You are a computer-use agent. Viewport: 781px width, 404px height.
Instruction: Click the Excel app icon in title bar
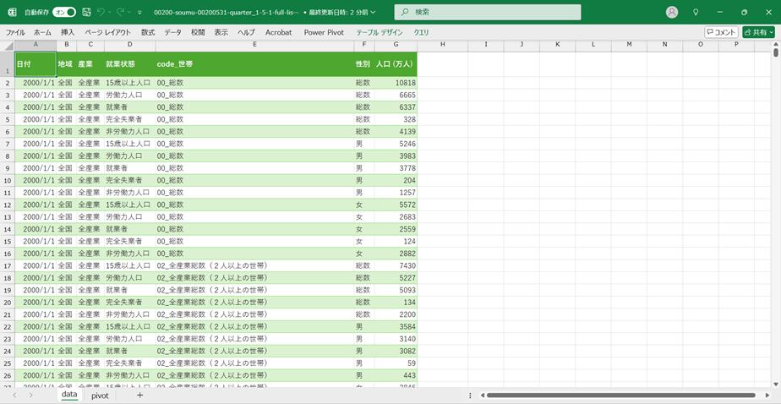click(12, 13)
